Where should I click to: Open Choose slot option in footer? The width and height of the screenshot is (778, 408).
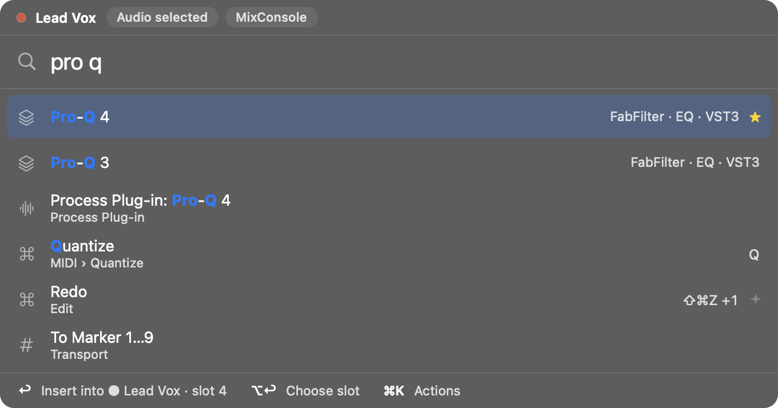[305, 391]
